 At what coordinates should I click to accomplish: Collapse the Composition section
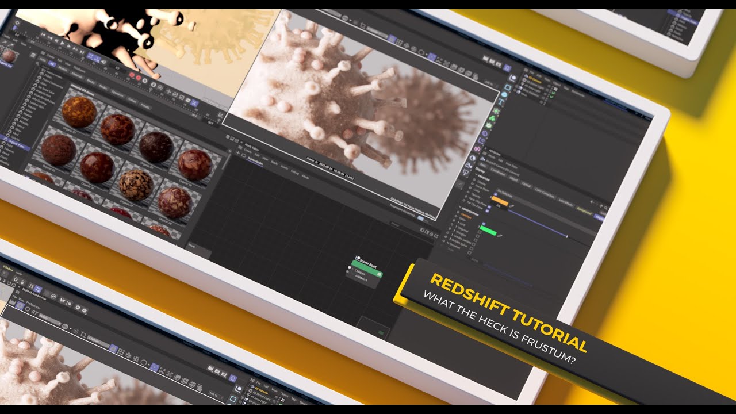[x=460, y=206]
